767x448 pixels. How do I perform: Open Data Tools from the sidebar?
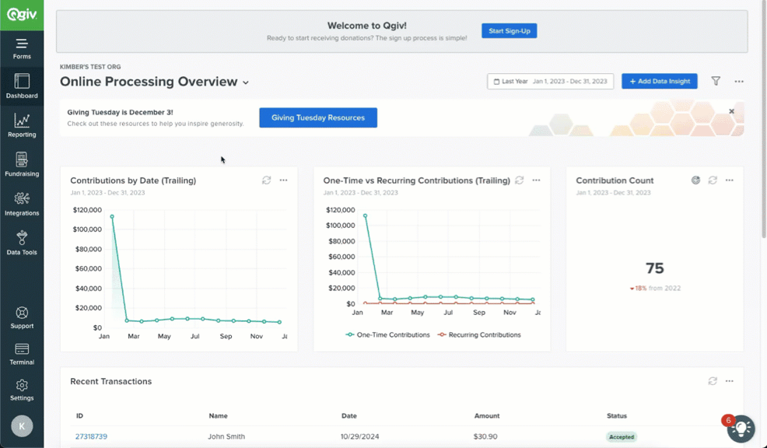[x=22, y=243]
